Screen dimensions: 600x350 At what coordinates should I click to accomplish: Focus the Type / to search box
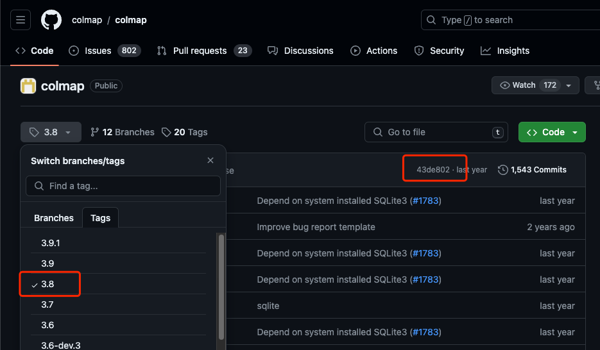[x=510, y=20]
